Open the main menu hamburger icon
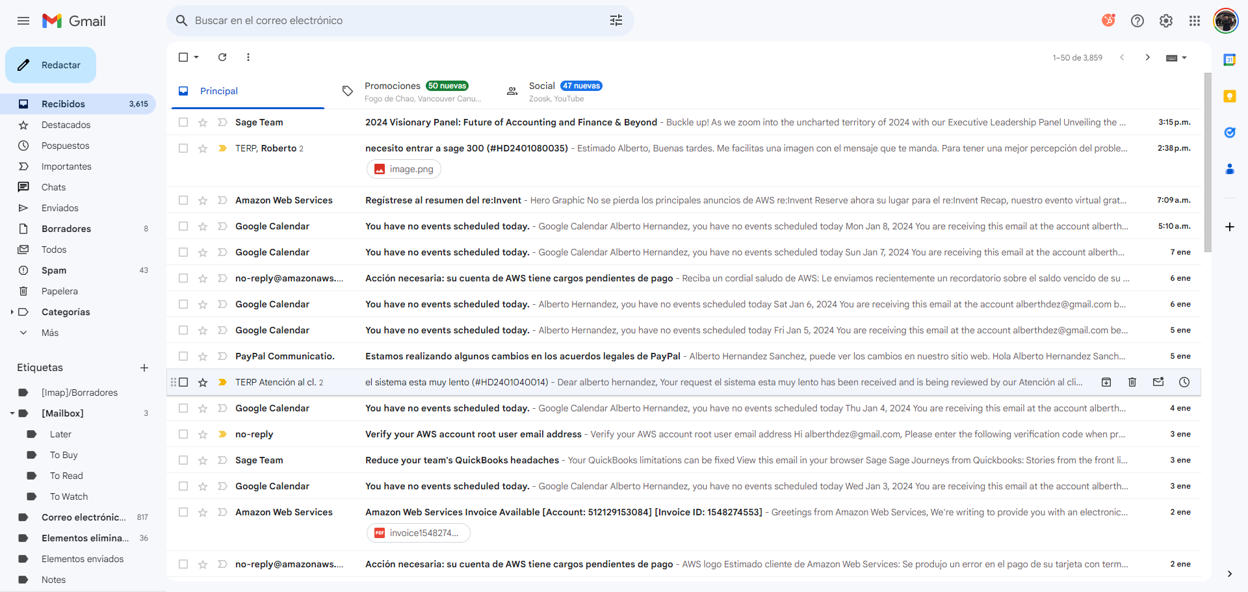This screenshot has height=592, width=1248. point(23,21)
